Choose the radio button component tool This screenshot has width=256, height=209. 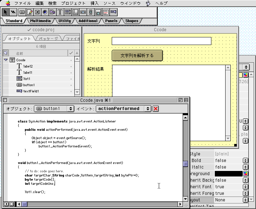45,12
